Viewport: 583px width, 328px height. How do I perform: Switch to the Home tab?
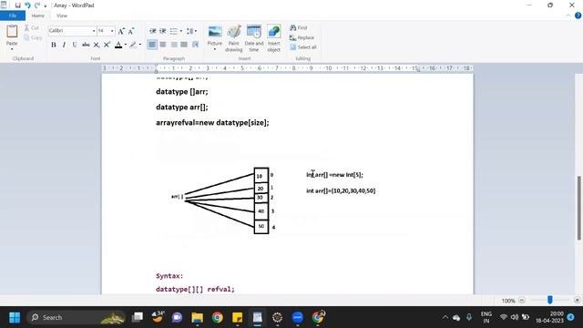click(x=38, y=15)
